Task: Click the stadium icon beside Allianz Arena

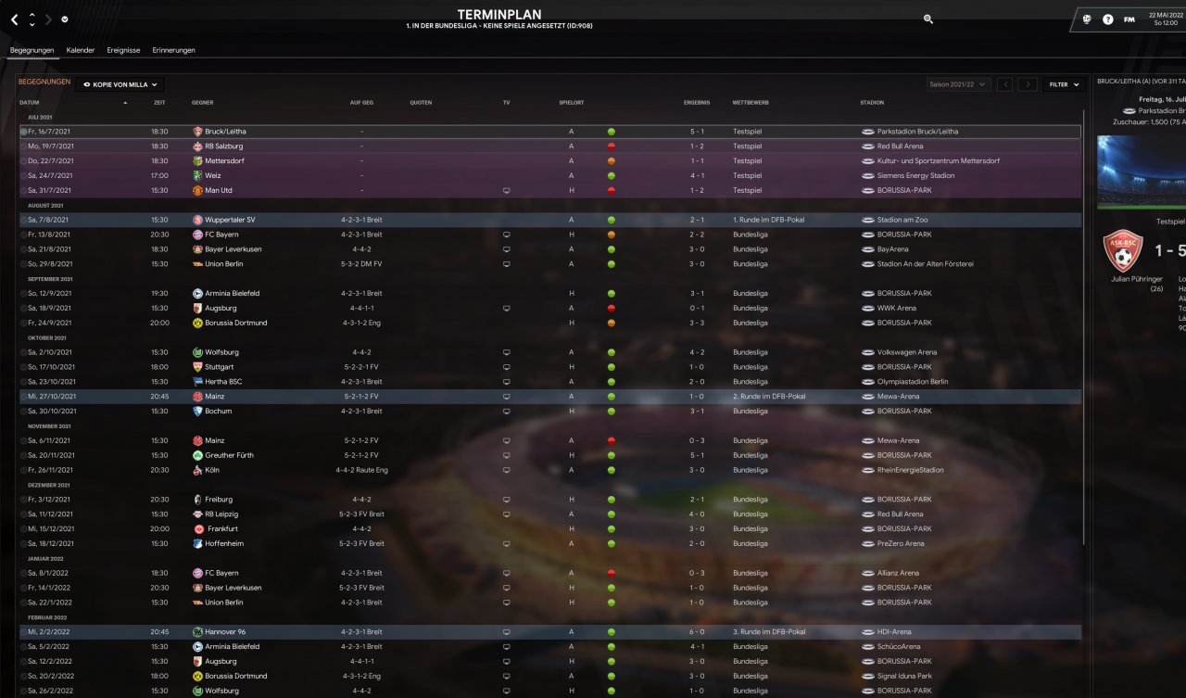Action: (x=868, y=573)
